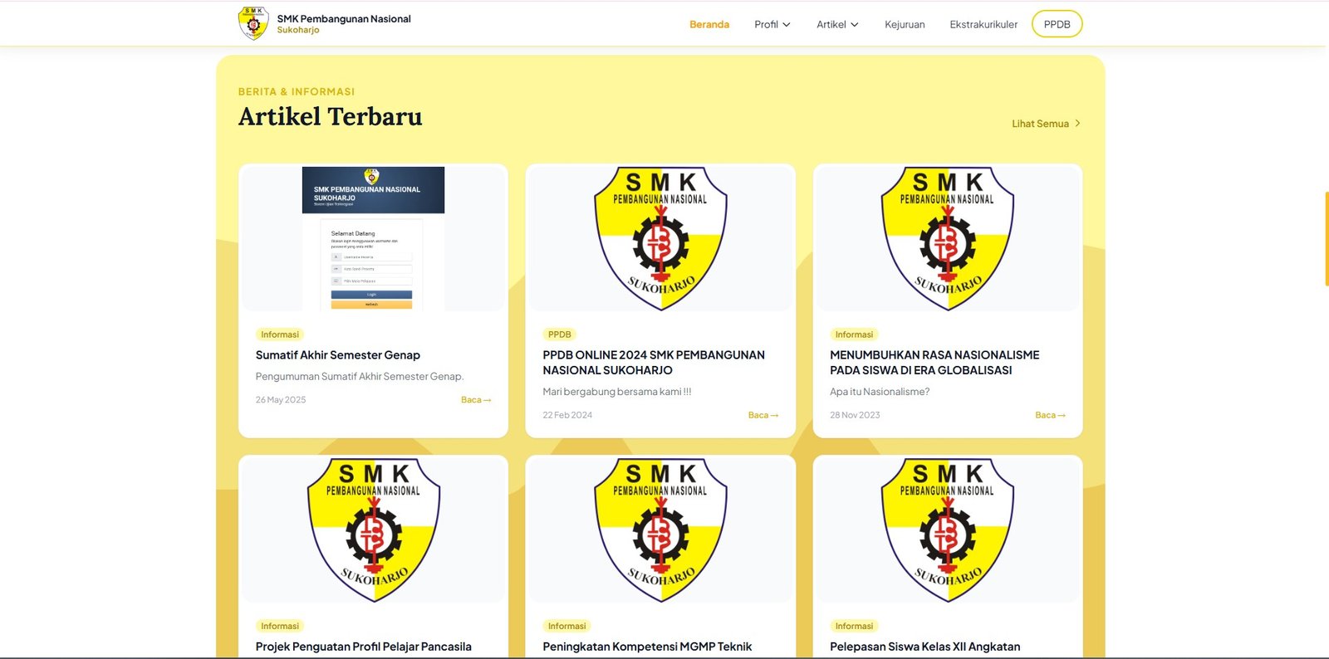Open the SMK Pembangunan Nasional Sukoharjo site title
This screenshot has width=1329, height=659.
pyautogui.click(x=344, y=24)
